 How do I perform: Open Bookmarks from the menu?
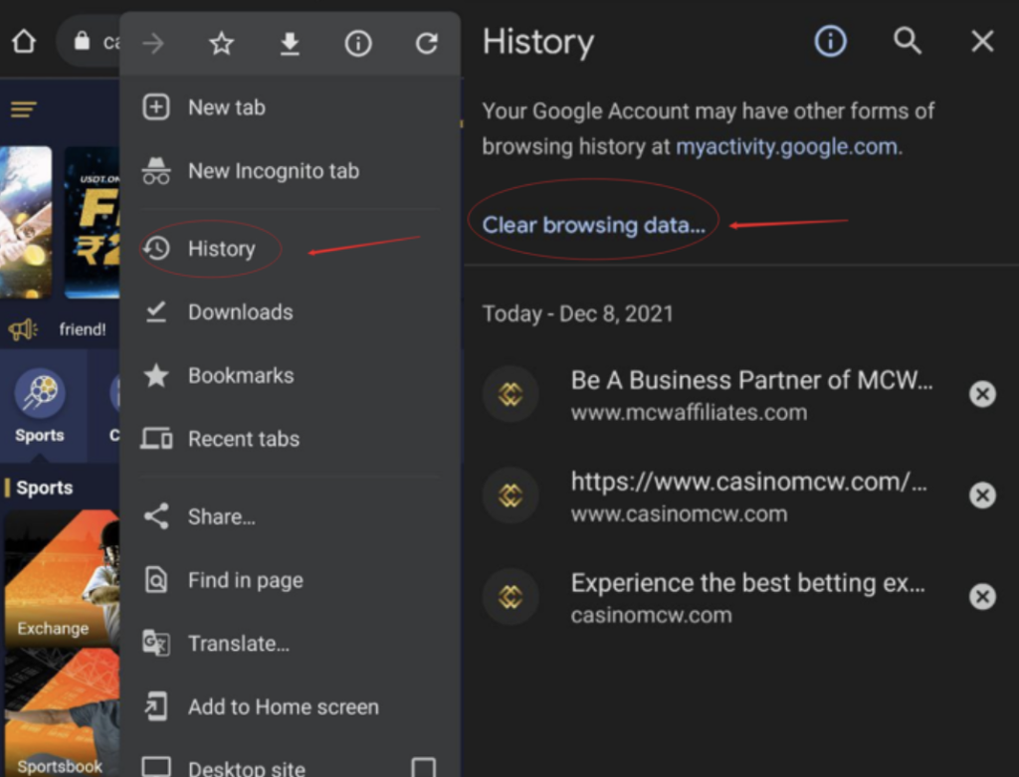tap(240, 375)
